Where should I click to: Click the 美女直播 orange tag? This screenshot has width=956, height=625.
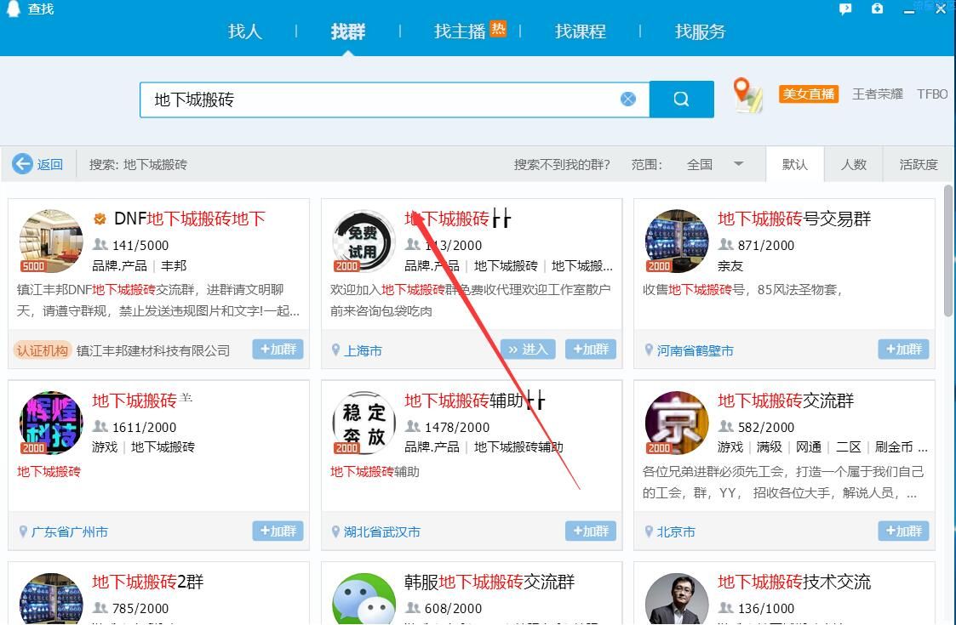(x=809, y=94)
